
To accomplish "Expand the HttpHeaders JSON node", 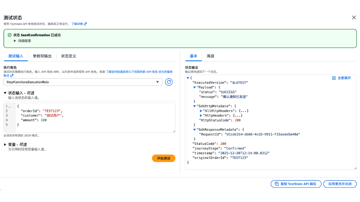I will (201, 116).
